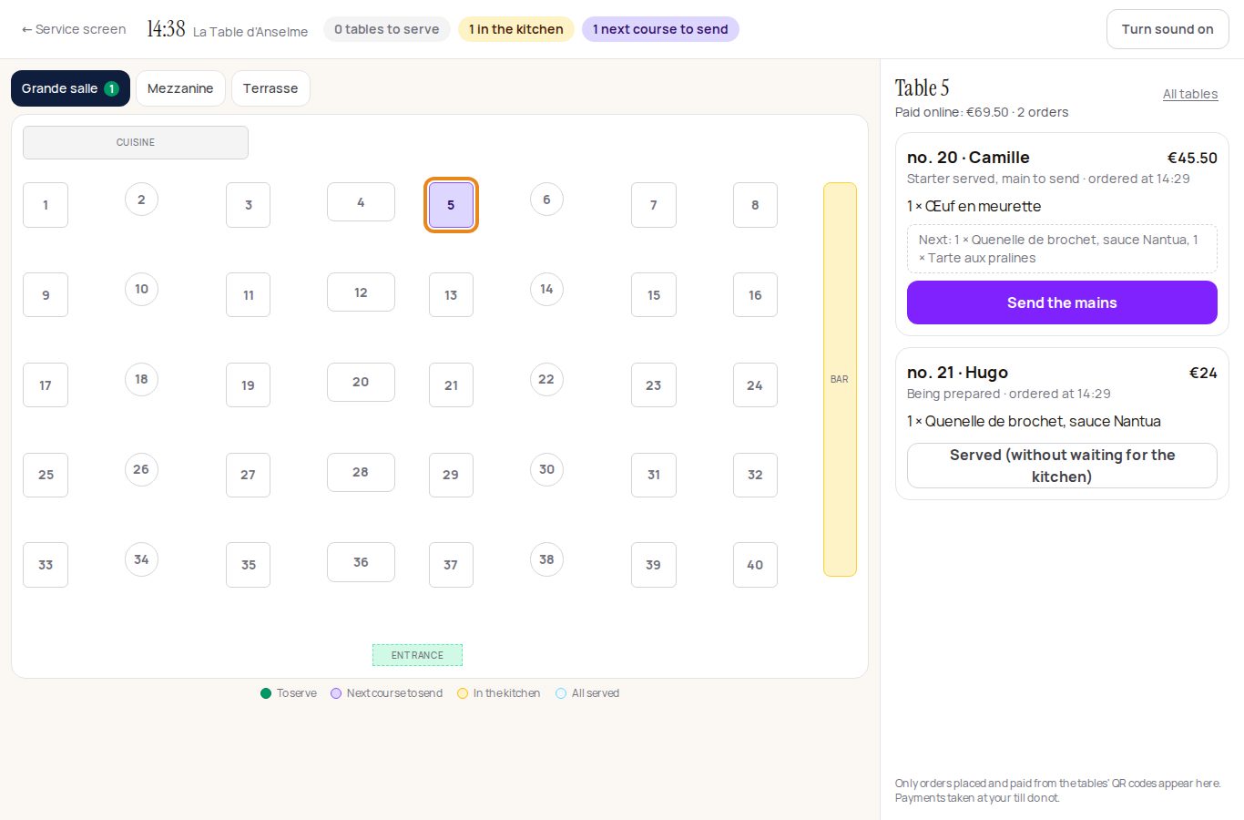Select highlighted table 5
This screenshot has width=1244, height=820.
pyautogui.click(x=451, y=205)
